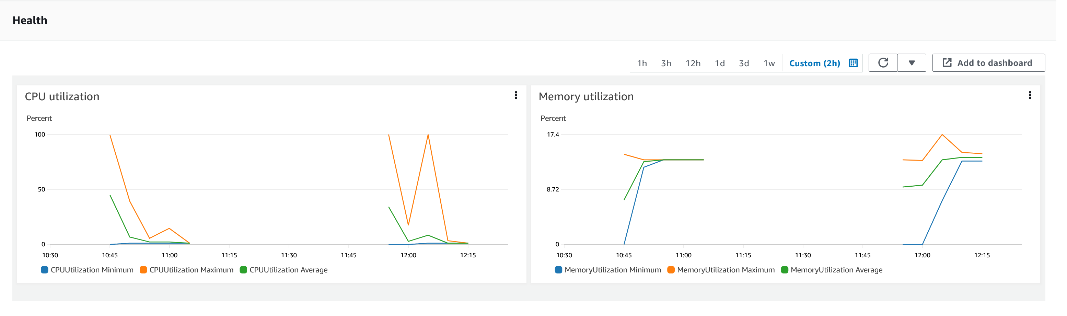
Task: Toggle MemoryUtilization Minimum blue legend swatch
Action: pos(564,272)
